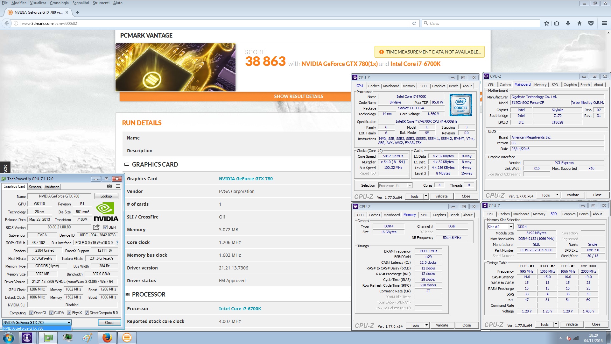
Task: Open the orange round taskbar application icon
Action: (x=127, y=338)
